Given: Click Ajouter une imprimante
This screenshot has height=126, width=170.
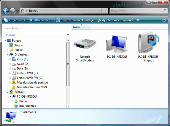Looking at the screenshot, I should [115, 20].
